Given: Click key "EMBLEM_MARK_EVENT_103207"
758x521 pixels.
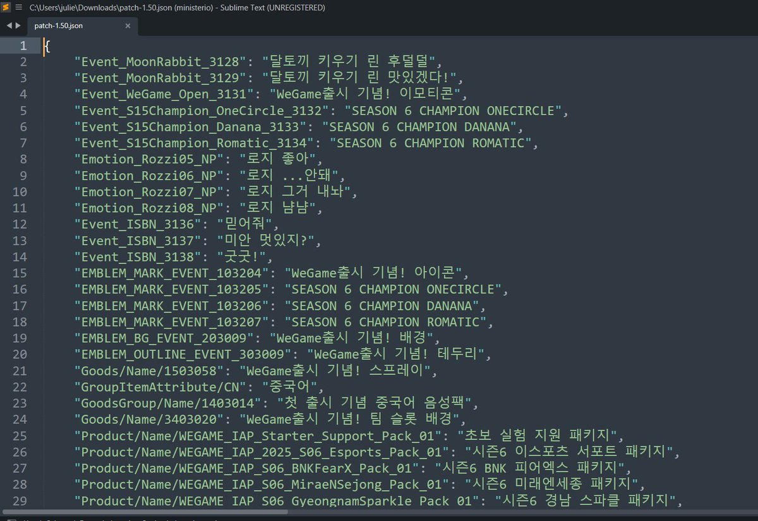Looking at the screenshot, I should pos(171,322).
